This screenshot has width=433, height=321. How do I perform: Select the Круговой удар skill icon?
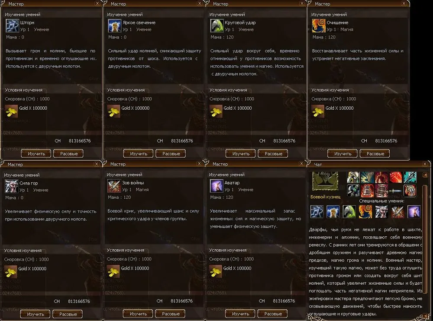217,26
